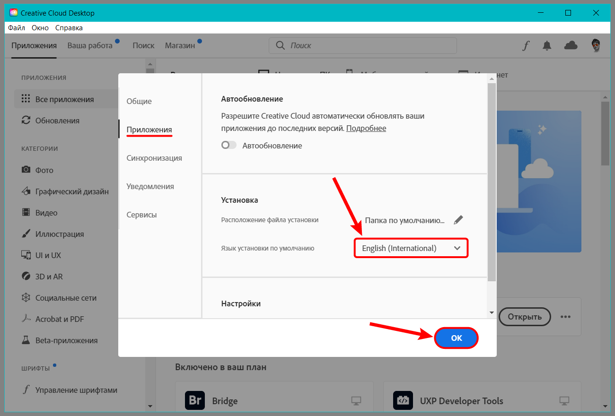Screen dimensions: 615x416
Task: Select Синхронизация in preferences dialog
Action: coord(154,158)
